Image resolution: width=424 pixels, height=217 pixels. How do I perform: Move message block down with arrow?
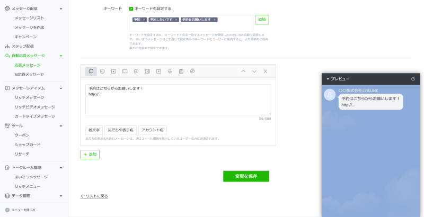[254, 71]
